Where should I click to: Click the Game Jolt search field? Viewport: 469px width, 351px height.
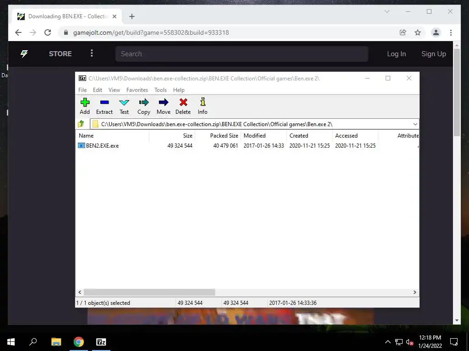pos(242,54)
